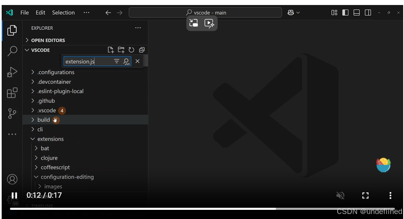The image size is (404, 219).
Task: Seek on the video progress bar
Action: pyautogui.click(x=202, y=209)
